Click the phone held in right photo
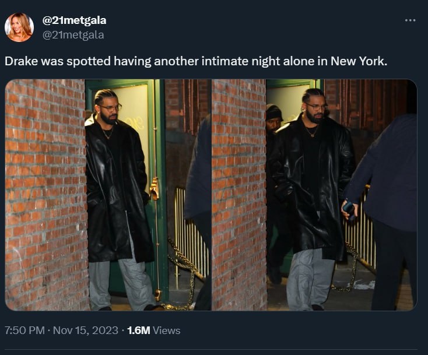 tap(349, 210)
